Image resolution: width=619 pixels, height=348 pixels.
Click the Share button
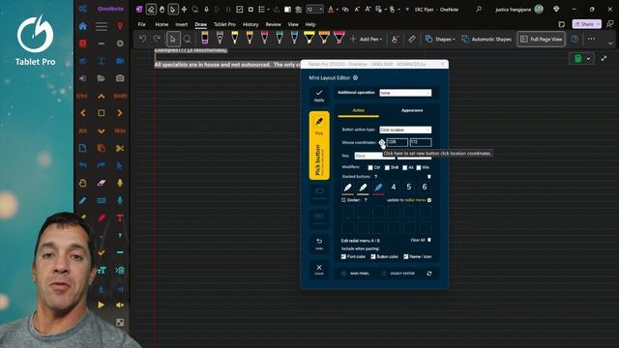587,24
